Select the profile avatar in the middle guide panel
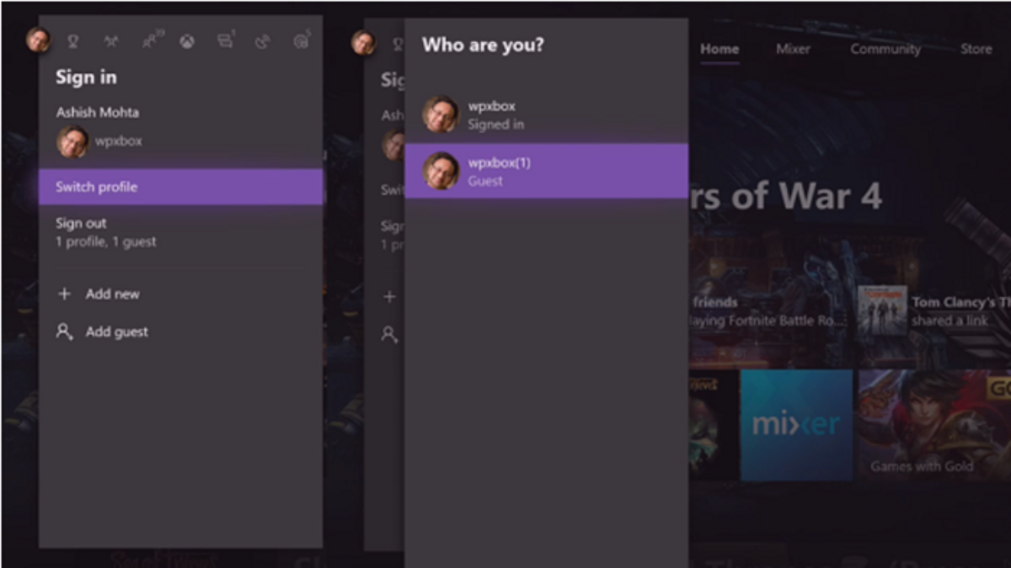The height and width of the screenshot is (568, 1011). coord(363,42)
